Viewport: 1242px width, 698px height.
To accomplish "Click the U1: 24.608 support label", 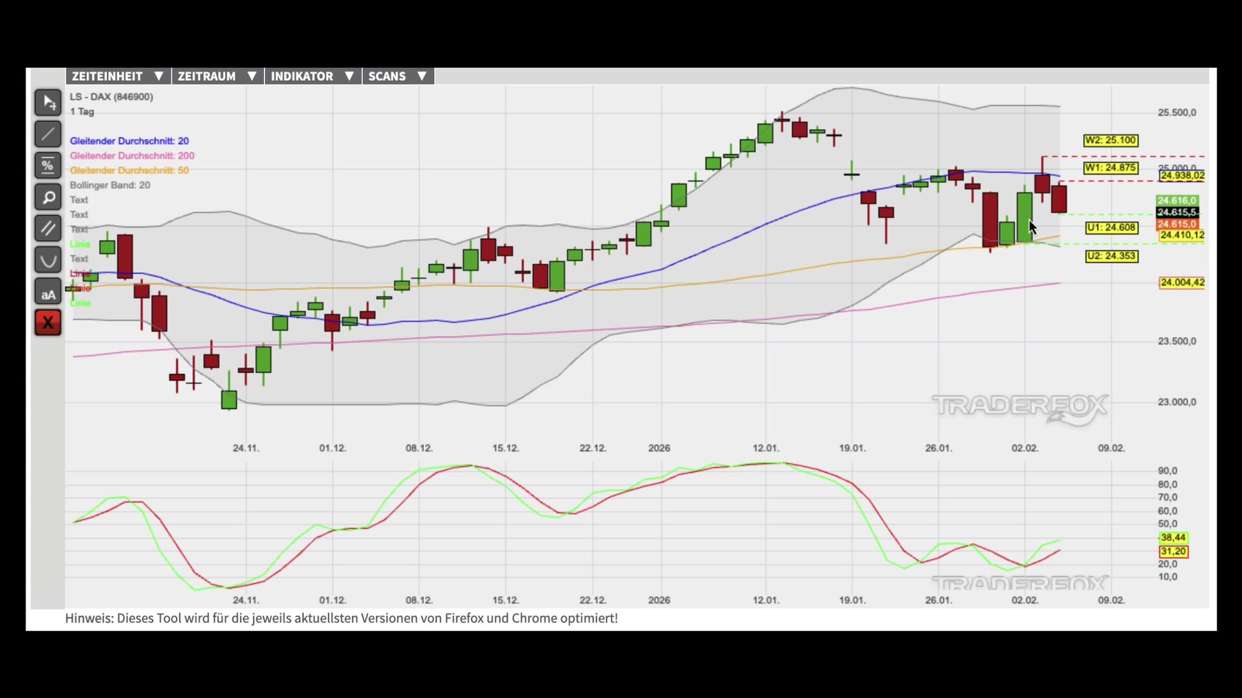I will pyautogui.click(x=1111, y=227).
